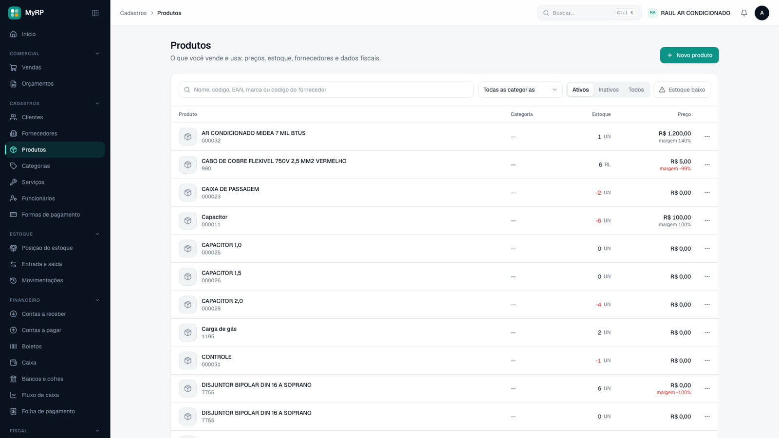The image size is (779, 438).
Task: Open Contas a receber
Action: click(55, 314)
